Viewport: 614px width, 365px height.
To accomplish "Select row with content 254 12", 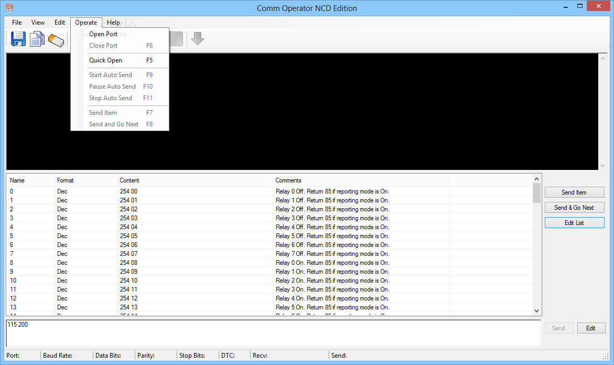I will pos(270,298).
